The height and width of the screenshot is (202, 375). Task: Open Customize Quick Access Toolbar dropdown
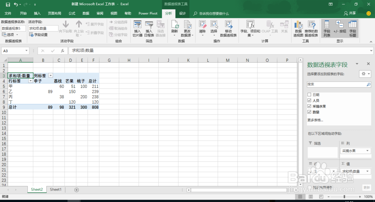tap(35, 4)
